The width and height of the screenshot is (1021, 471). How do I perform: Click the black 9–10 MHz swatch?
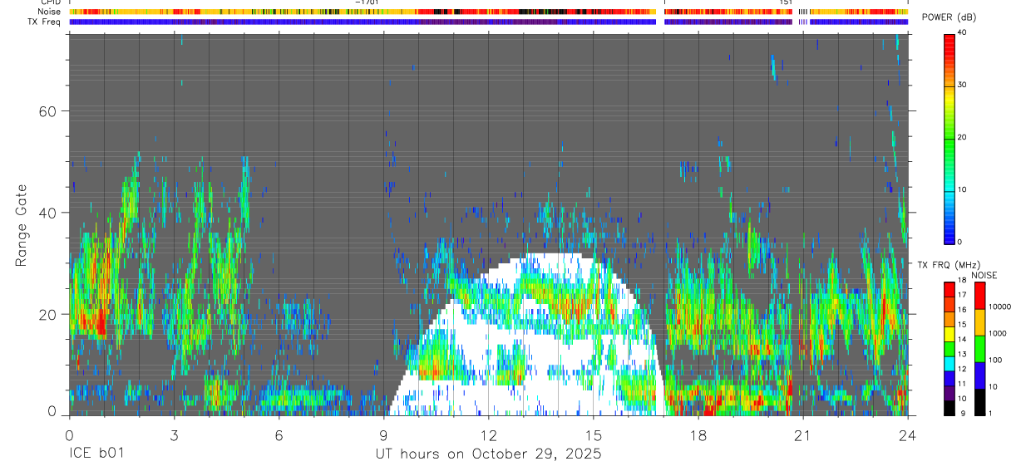[949, 408]
